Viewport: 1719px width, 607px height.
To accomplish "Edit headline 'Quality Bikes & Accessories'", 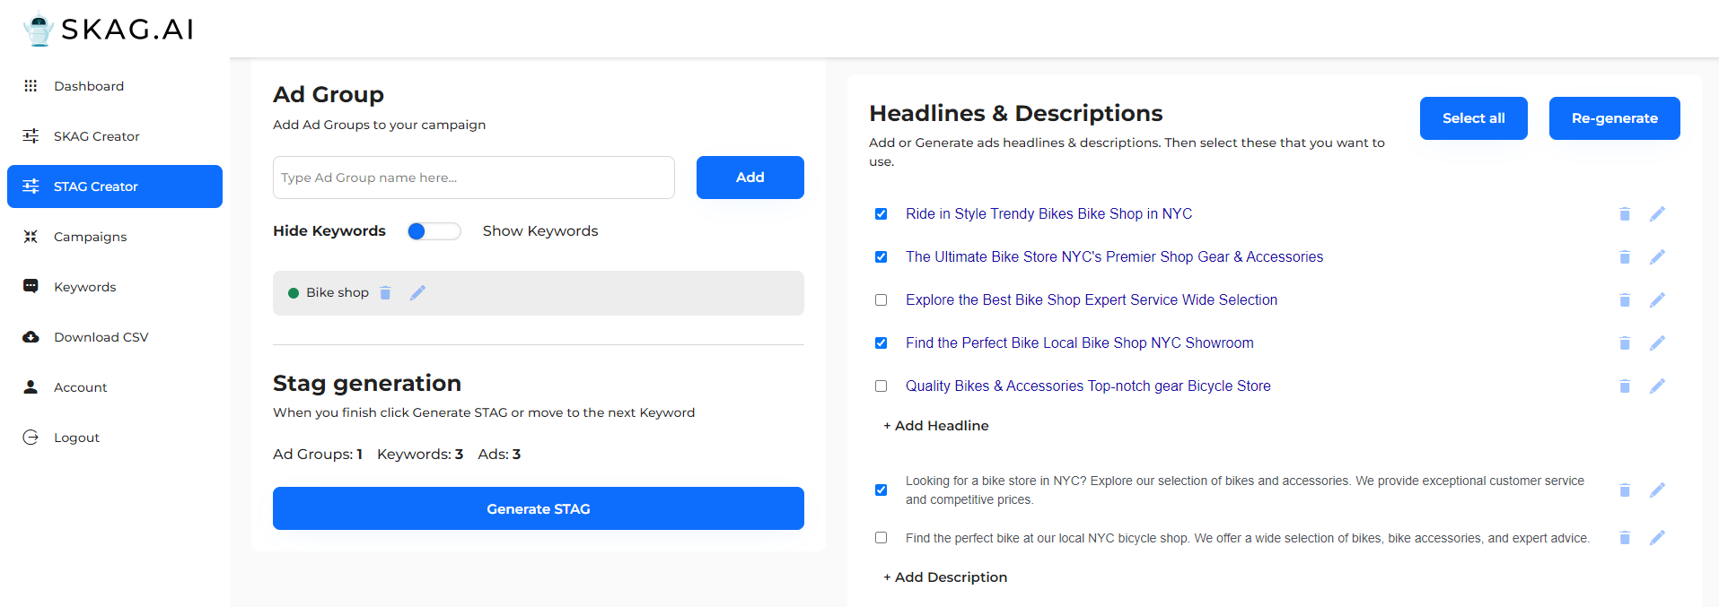I will [x=1657, y=386].
